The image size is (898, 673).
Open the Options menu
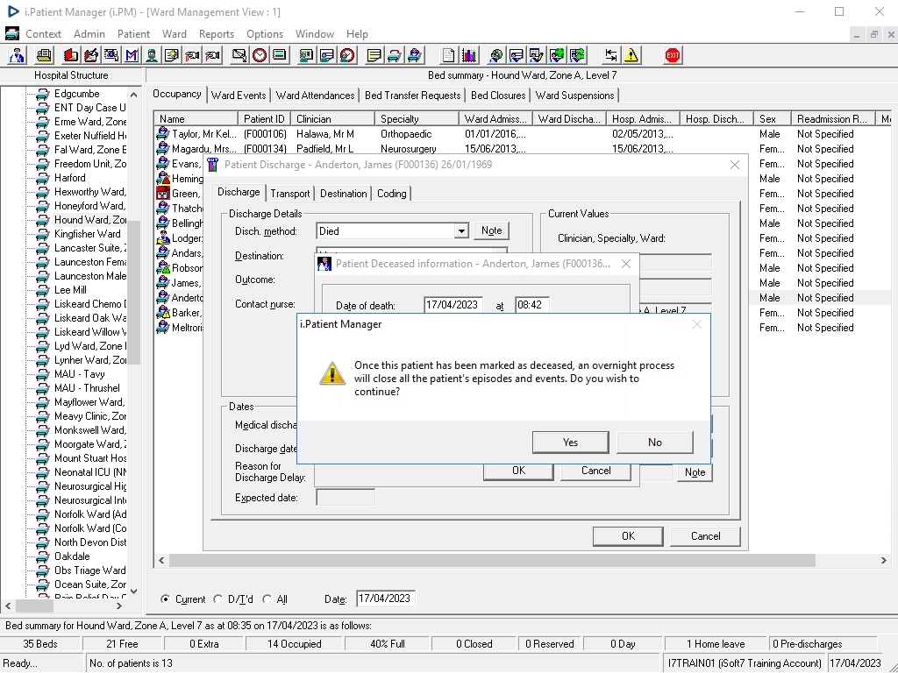[265, 34]
